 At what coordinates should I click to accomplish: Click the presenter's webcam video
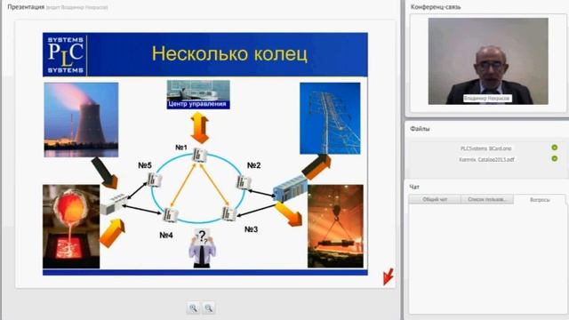click(488, 61)
